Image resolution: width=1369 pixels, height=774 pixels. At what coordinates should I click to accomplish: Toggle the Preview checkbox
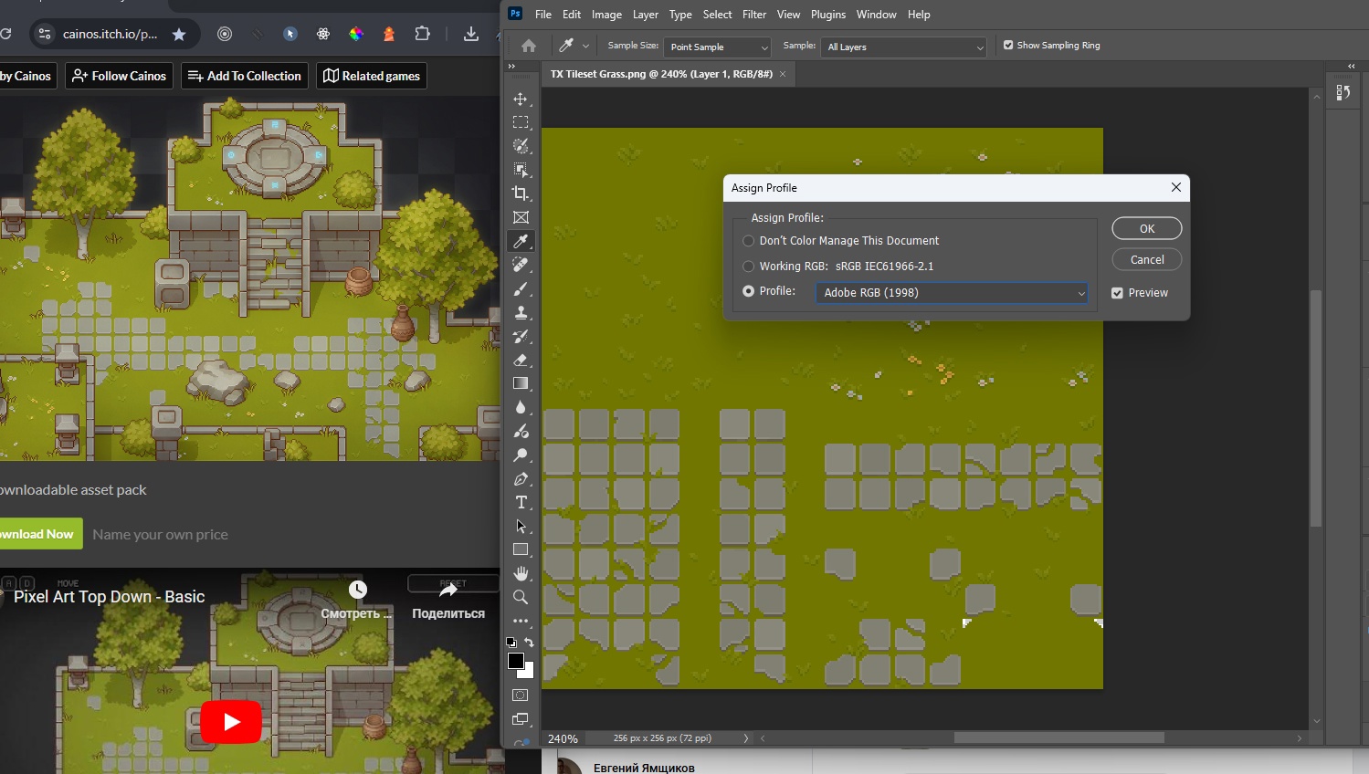point(1117,293)
